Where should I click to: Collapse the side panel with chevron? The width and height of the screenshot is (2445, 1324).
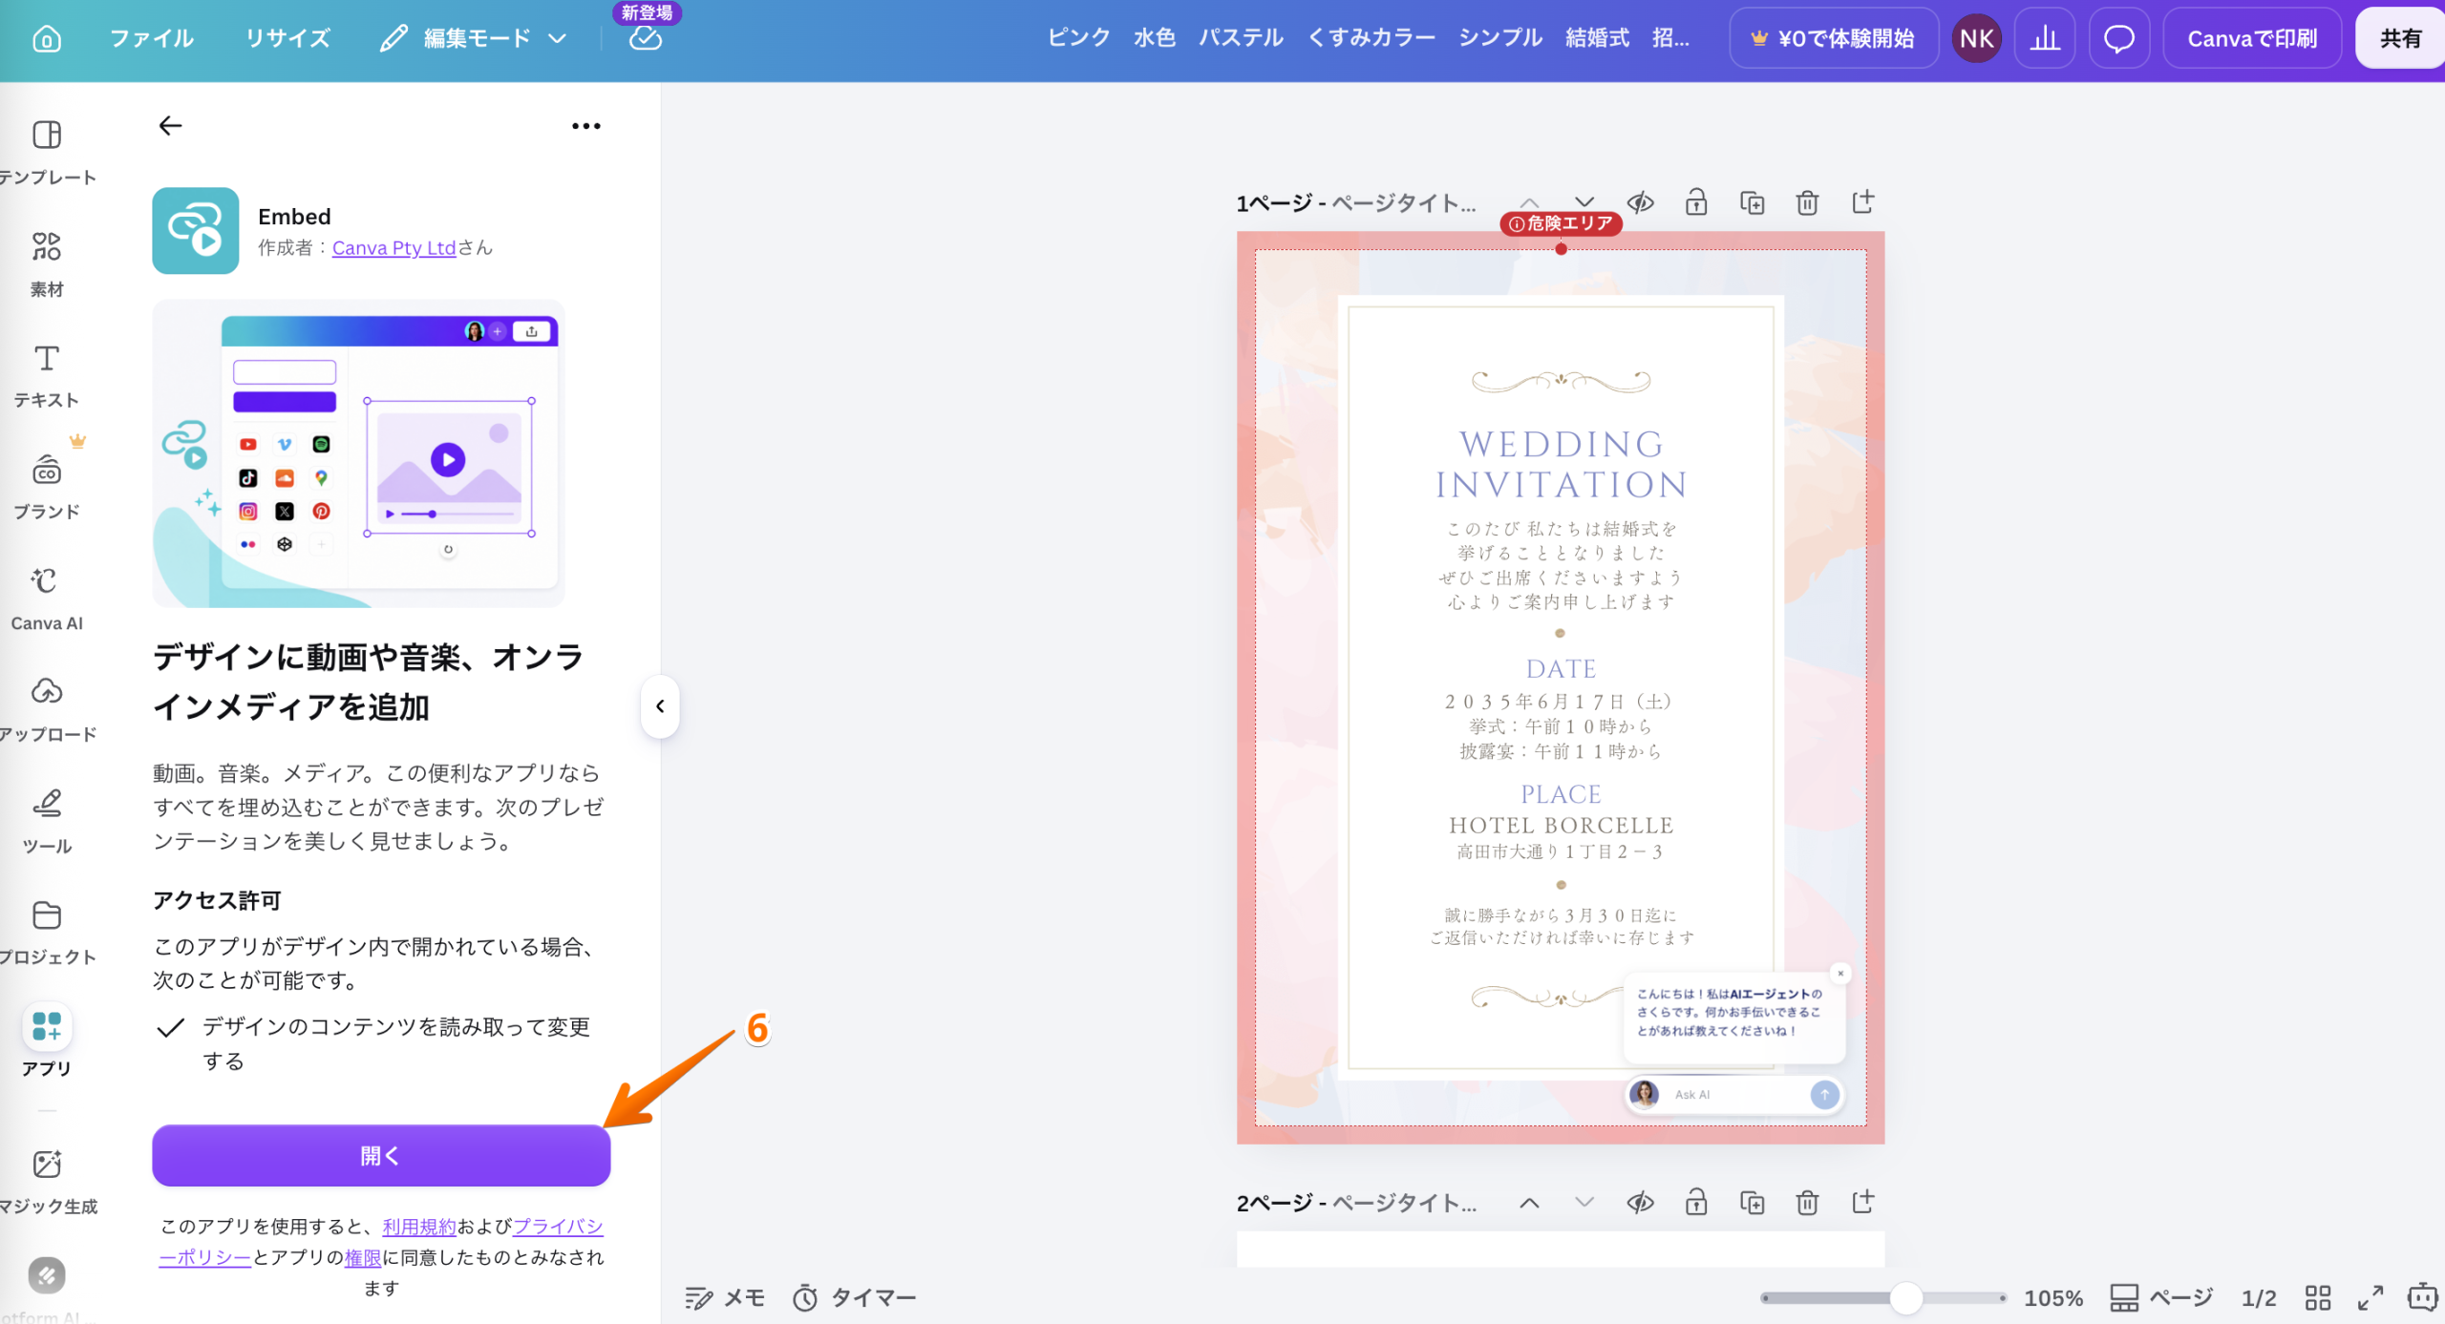[660, 706]
